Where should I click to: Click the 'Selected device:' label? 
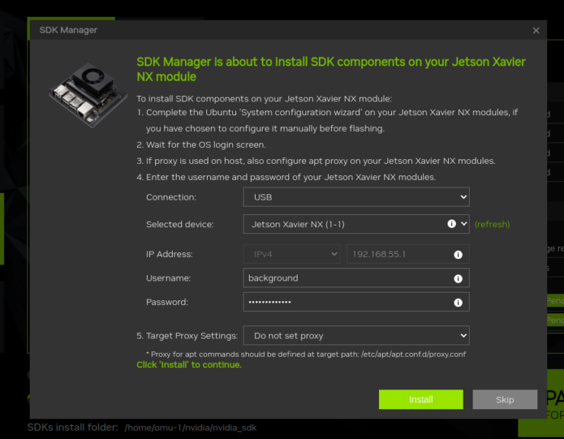pos(180,224)
